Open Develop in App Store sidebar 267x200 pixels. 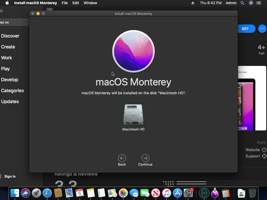(10, 80)
